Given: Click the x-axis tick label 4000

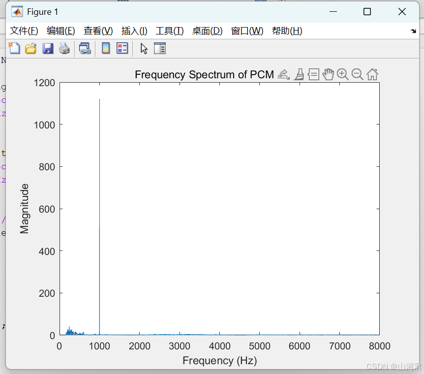Looking at the screenshot, I should coord(219,346).
